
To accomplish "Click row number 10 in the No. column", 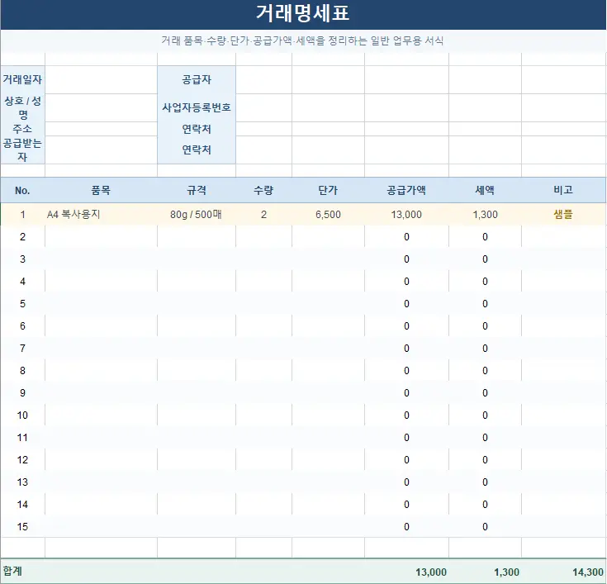I will point(22,415).
